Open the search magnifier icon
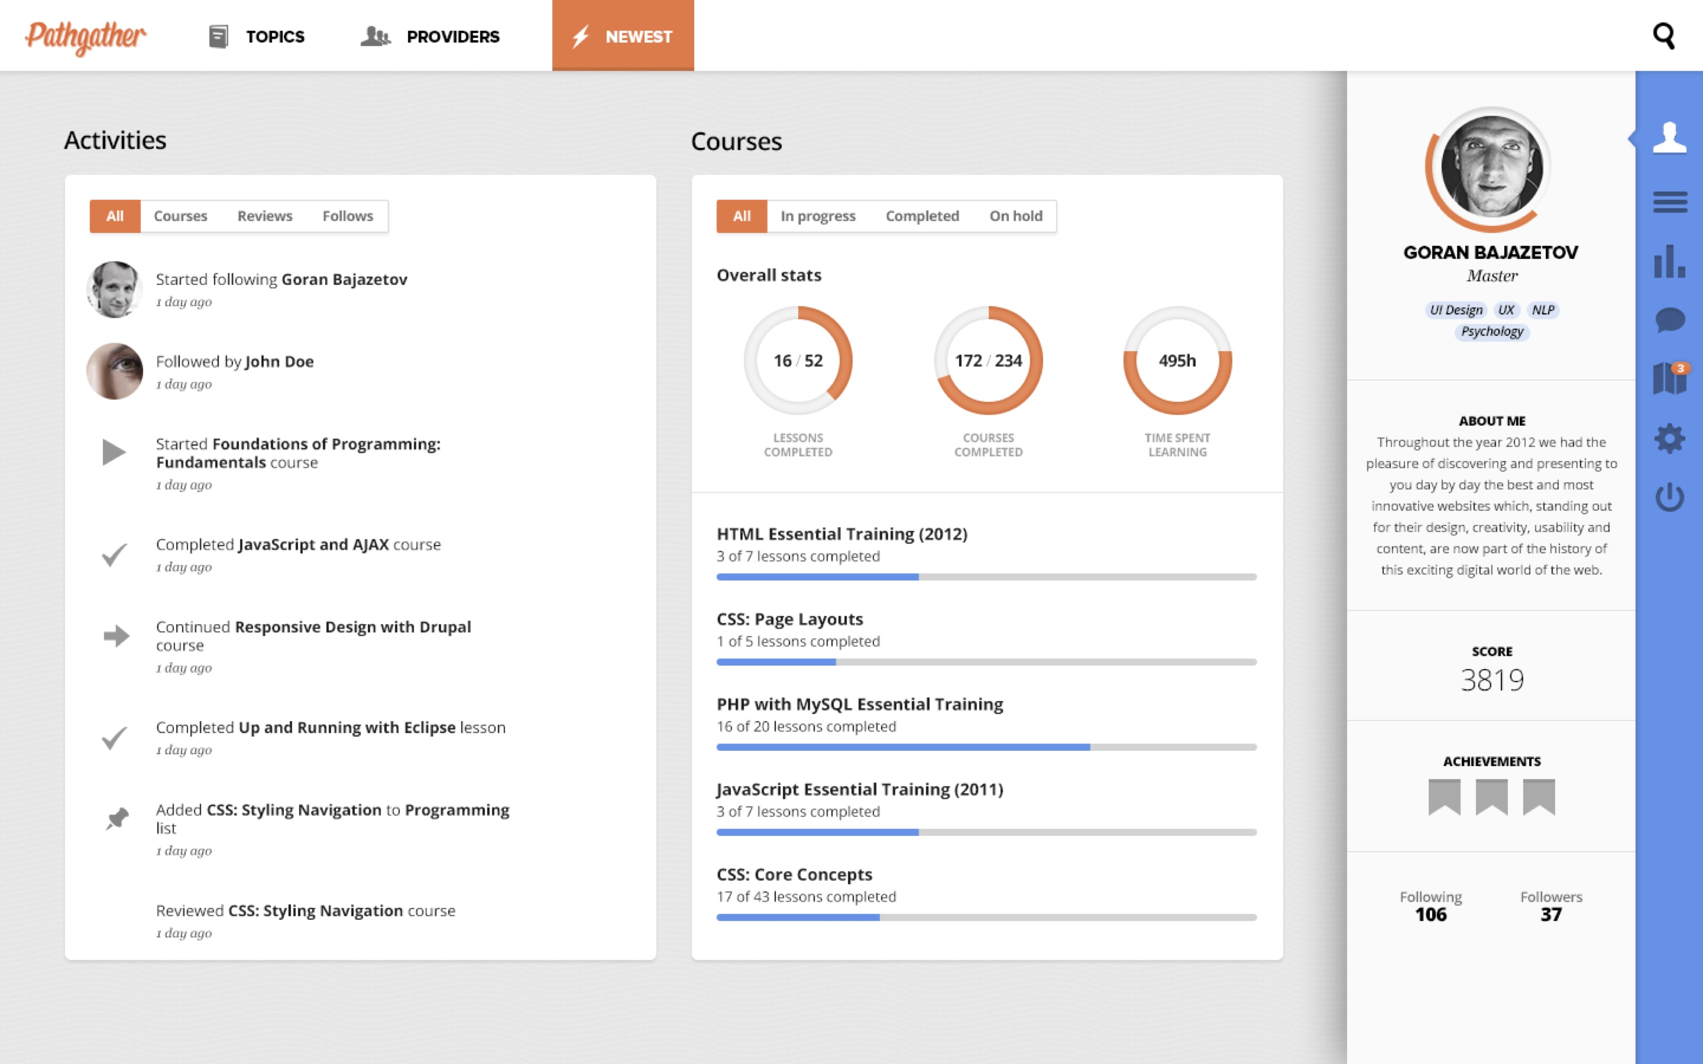Viewport: 1703px width, 1064px height. point(1664,36)
